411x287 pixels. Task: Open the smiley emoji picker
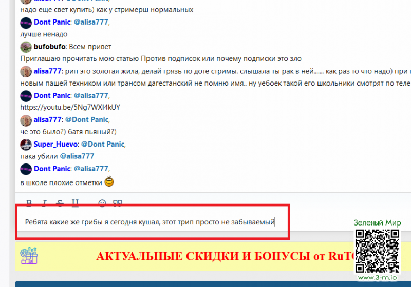102,203
